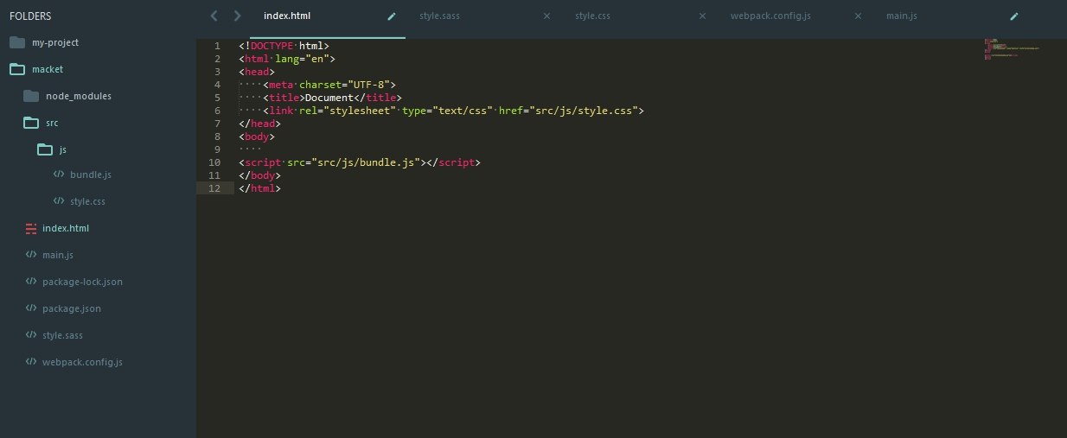Click the closing </head> tag
The width and height of the screenshot is (1067, 438).
pos(259,124)
